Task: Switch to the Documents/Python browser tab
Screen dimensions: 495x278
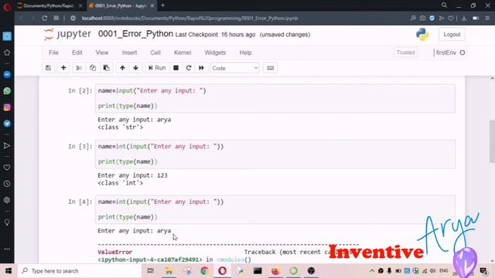Action: [x=48, y=5]
